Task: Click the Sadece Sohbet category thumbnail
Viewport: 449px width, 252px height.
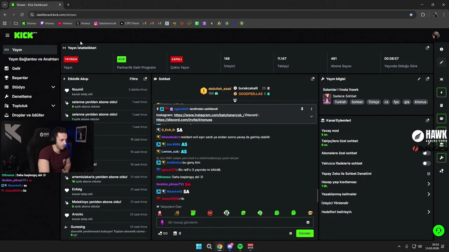Action: point(327,99)
